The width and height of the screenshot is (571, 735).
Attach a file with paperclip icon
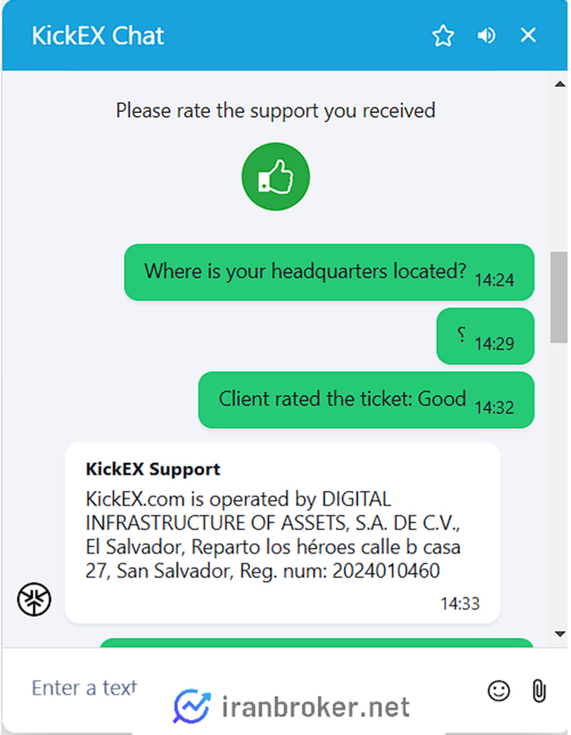click(x=538, y=691)
